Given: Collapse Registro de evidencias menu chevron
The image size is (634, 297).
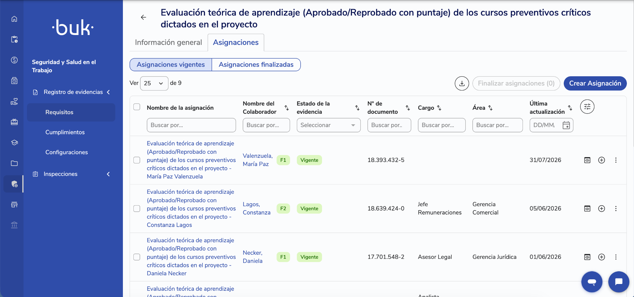Looking at the screenshot, I should point(108,92).
